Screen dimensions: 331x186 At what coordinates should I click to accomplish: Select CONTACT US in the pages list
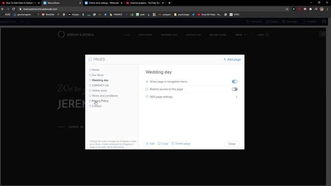click(x=100, y=85)
